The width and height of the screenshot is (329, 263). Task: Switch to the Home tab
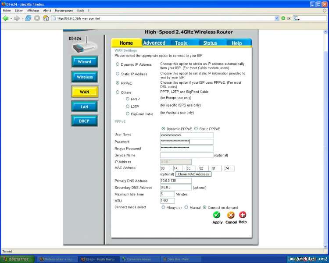(126, 43)
